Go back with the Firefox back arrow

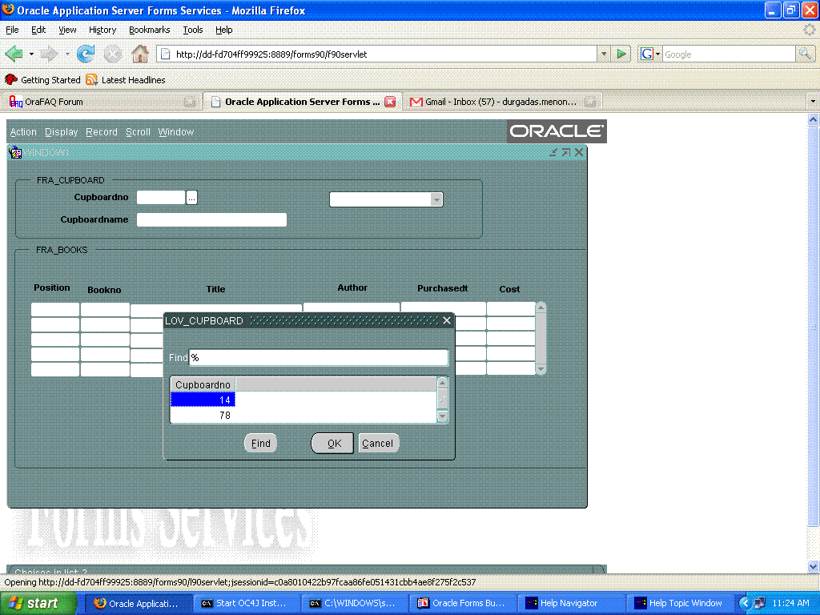14,54
